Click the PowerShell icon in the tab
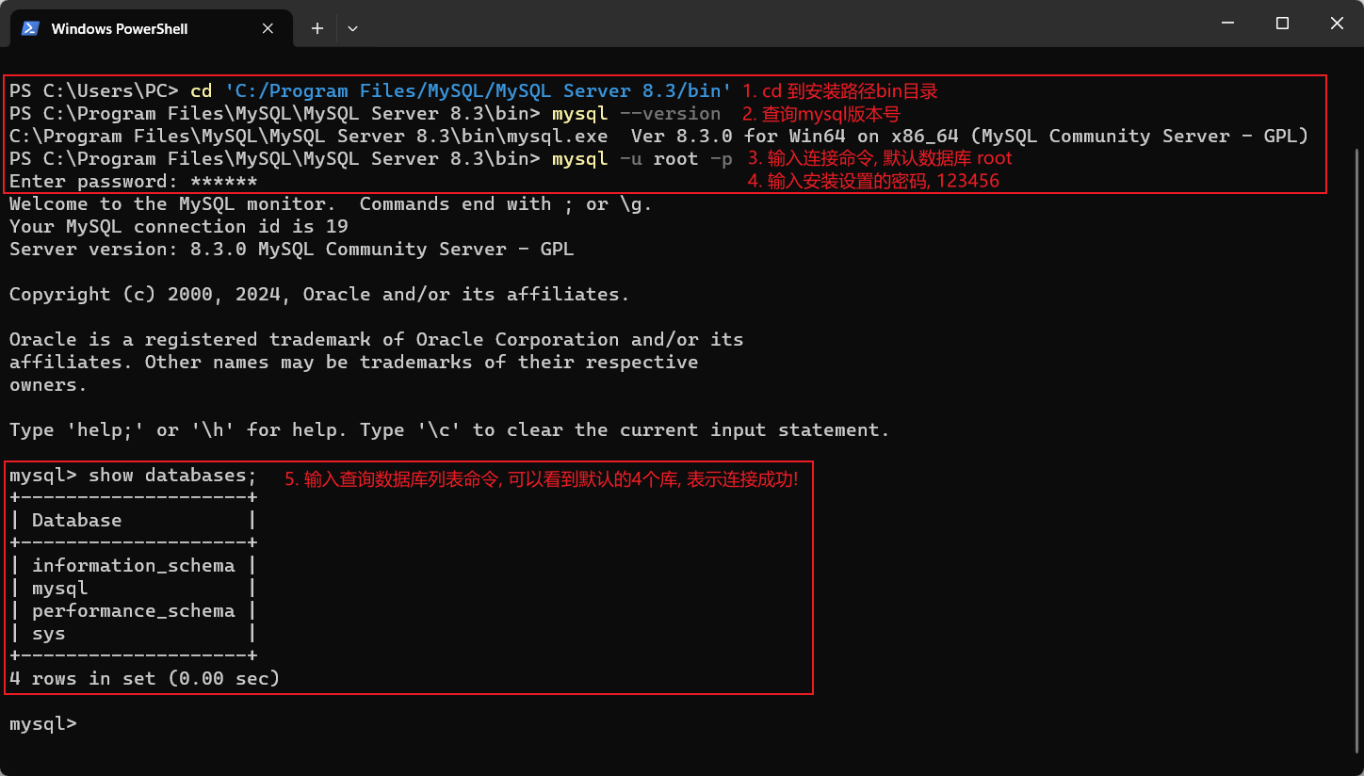This screenshot has height=776, width=1364. point(30,28)
